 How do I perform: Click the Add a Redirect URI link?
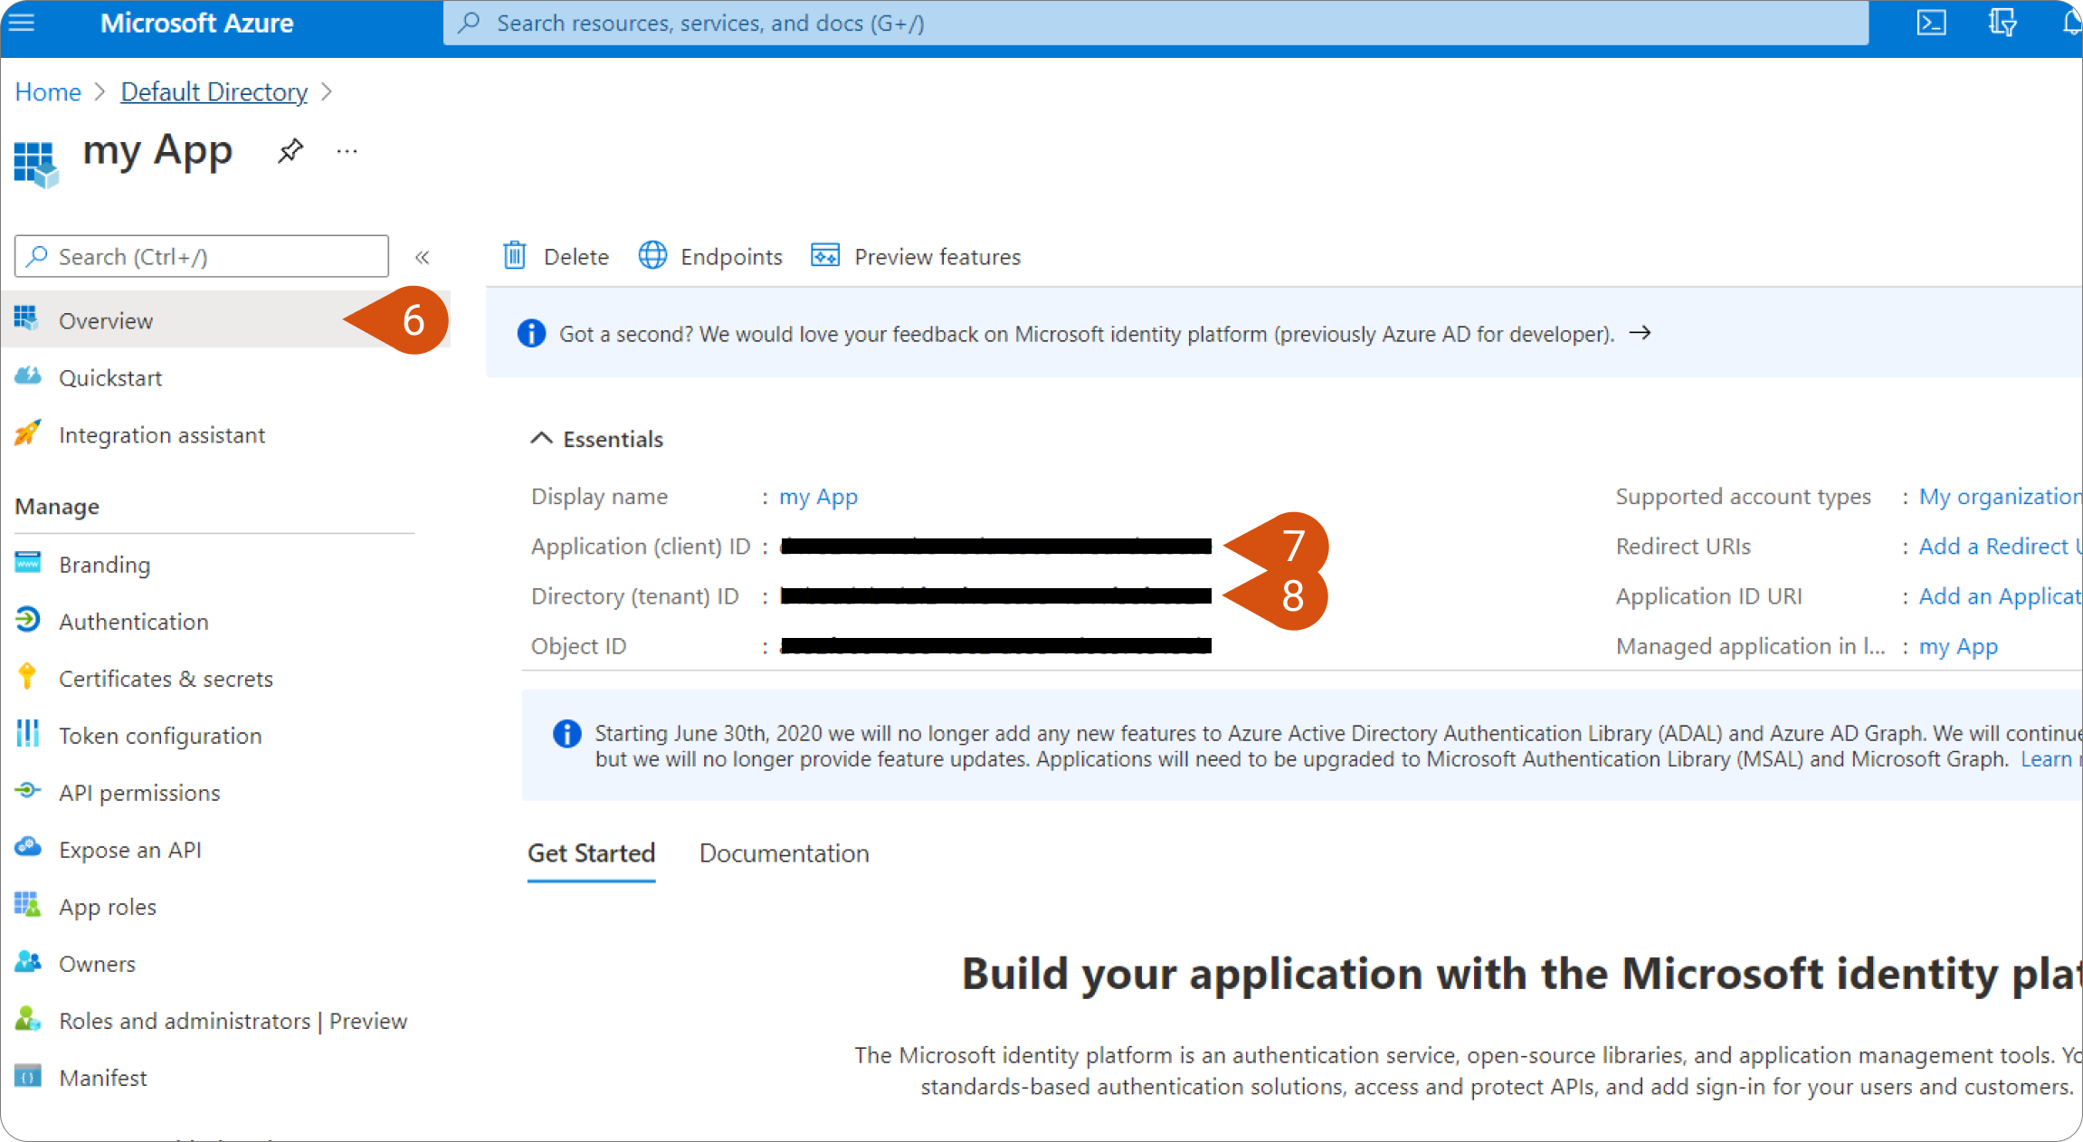point(2001,547)
